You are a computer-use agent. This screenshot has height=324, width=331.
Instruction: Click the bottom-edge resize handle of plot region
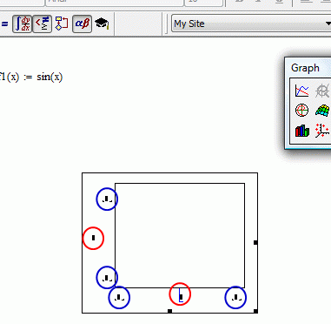click(x=170, y=311)
